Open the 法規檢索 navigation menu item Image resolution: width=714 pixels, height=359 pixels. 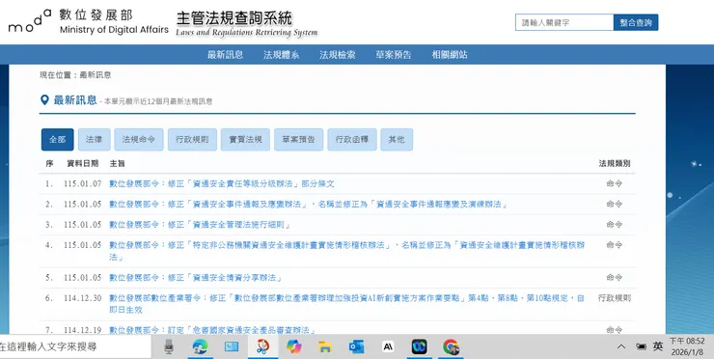338,55
